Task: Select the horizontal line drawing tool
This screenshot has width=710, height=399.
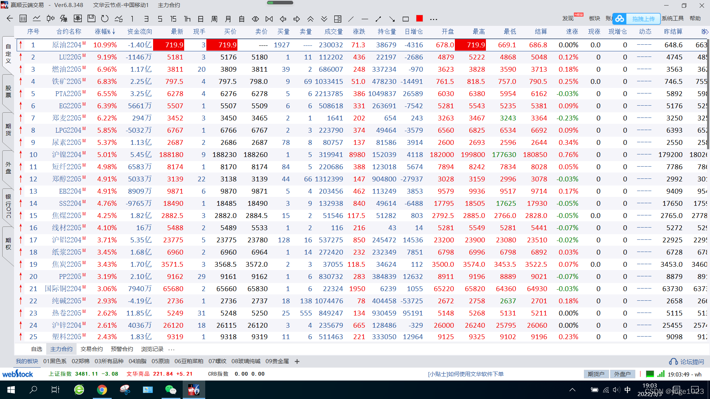Action: 365,18
